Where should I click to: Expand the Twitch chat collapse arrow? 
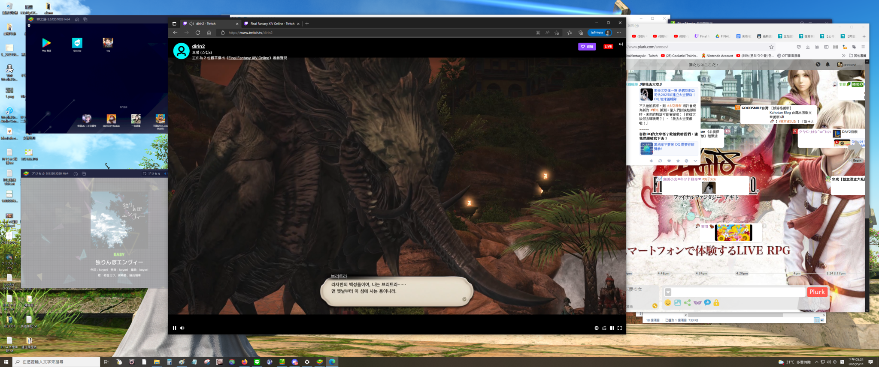[621, 44]
